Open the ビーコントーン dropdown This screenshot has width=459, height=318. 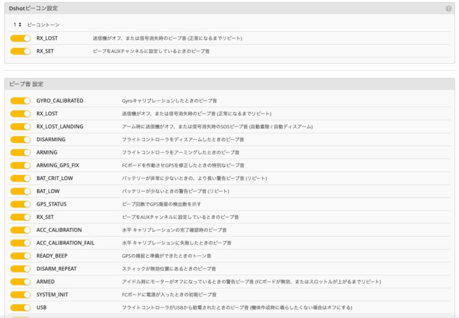17,24
